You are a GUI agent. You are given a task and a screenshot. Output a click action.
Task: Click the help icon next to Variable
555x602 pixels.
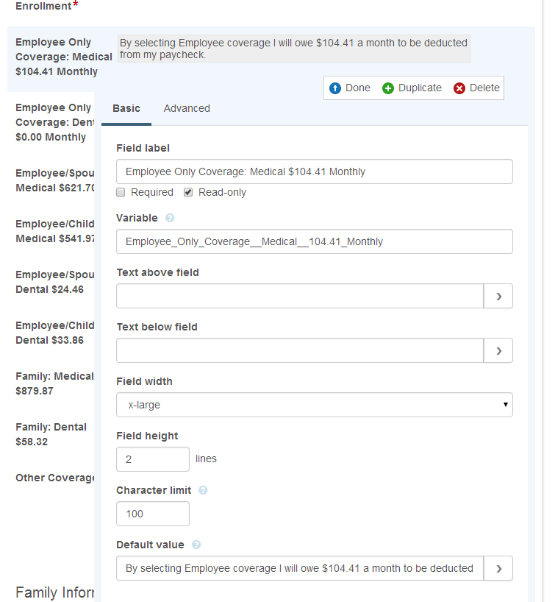[170, 219]
